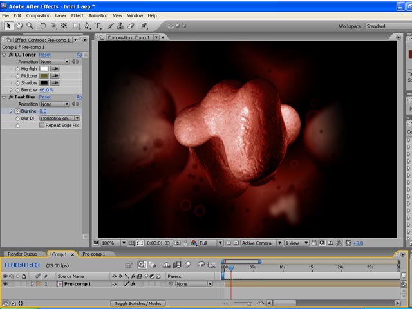
Task: Open magnification 100% dropdown
Action: pyautogui.click(x=113, y=243)
